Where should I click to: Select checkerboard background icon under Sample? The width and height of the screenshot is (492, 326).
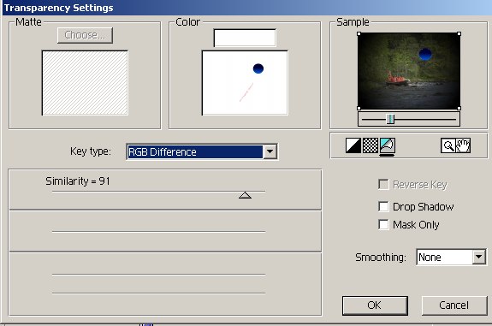[x=370, y=145]
